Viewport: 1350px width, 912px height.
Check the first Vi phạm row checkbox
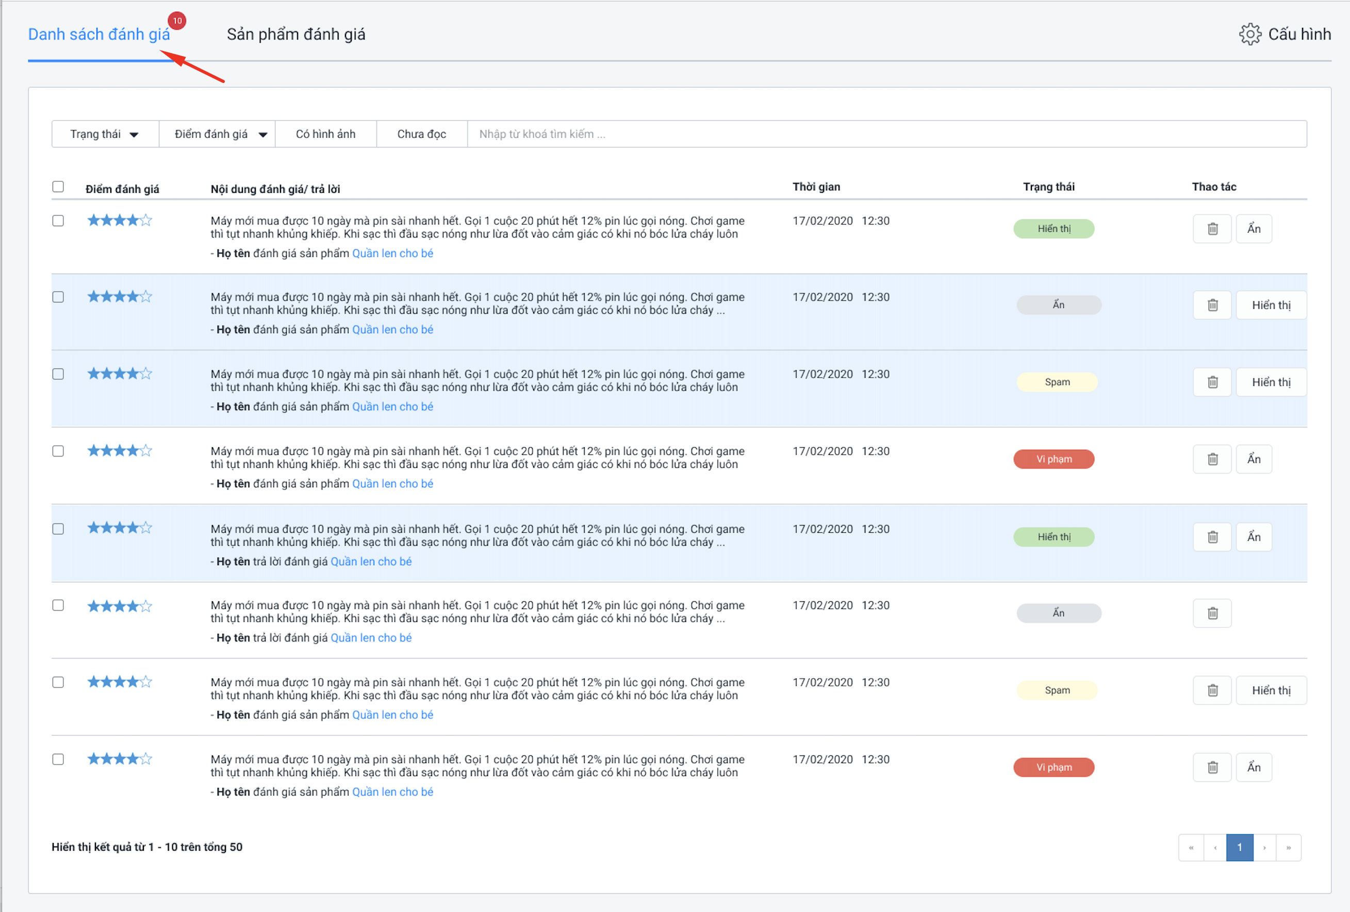click(58, 451)
